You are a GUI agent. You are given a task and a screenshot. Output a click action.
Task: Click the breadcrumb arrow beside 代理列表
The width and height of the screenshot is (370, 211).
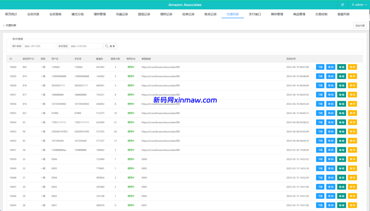(x=3, y=26)
